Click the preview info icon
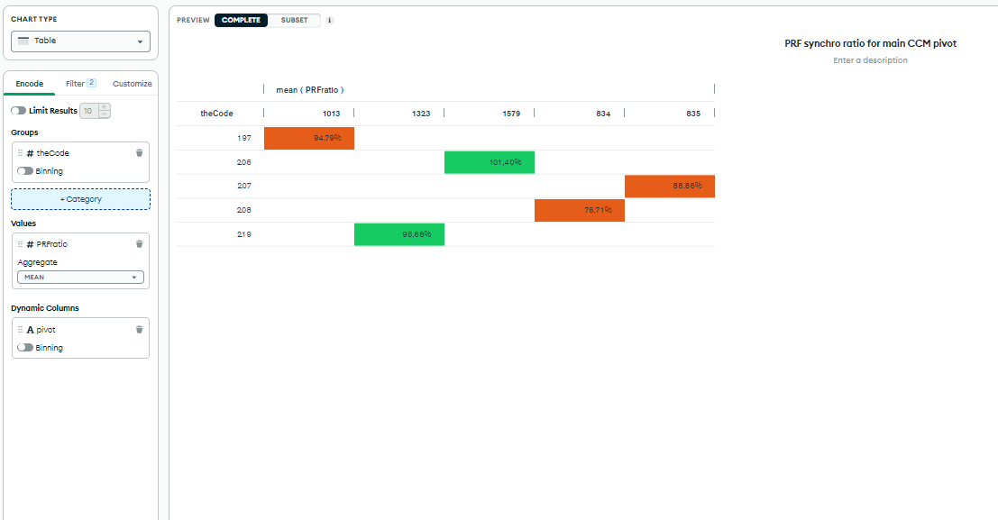998x520 pixels. [329, 21]
